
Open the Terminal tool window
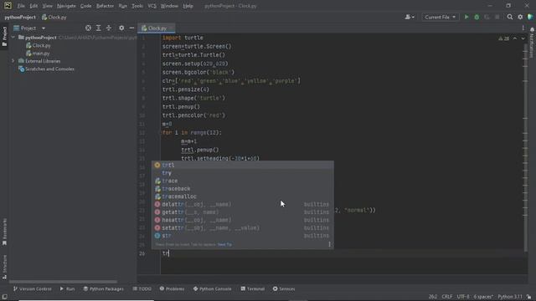[x=252, y=288]
